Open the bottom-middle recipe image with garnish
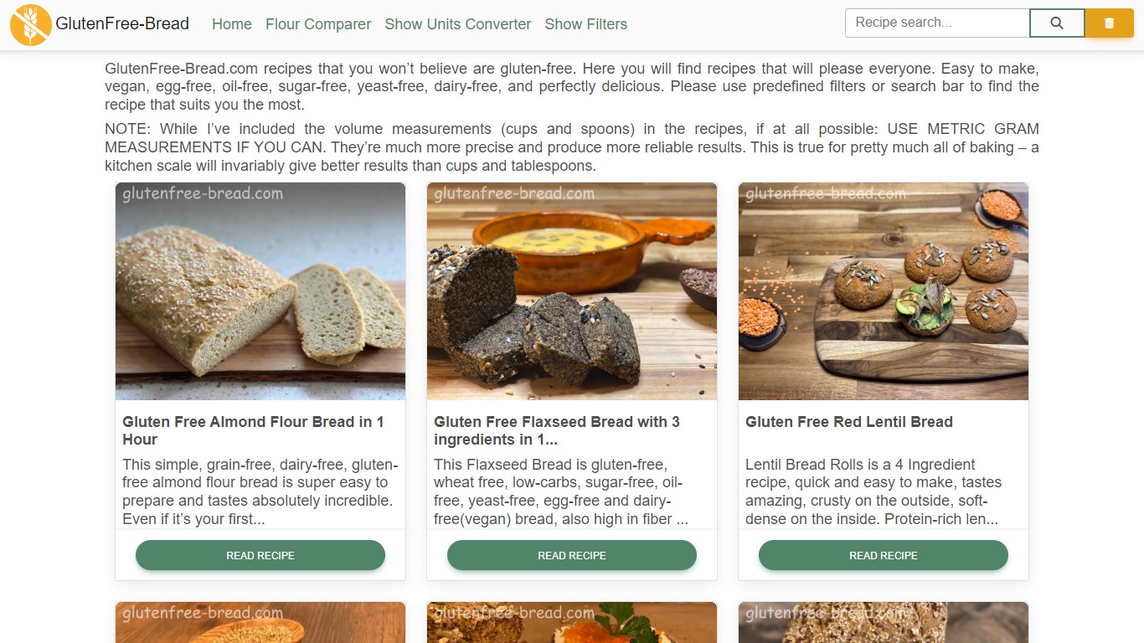Viewport: 1144px width, 643px height. tap(572, 622)
